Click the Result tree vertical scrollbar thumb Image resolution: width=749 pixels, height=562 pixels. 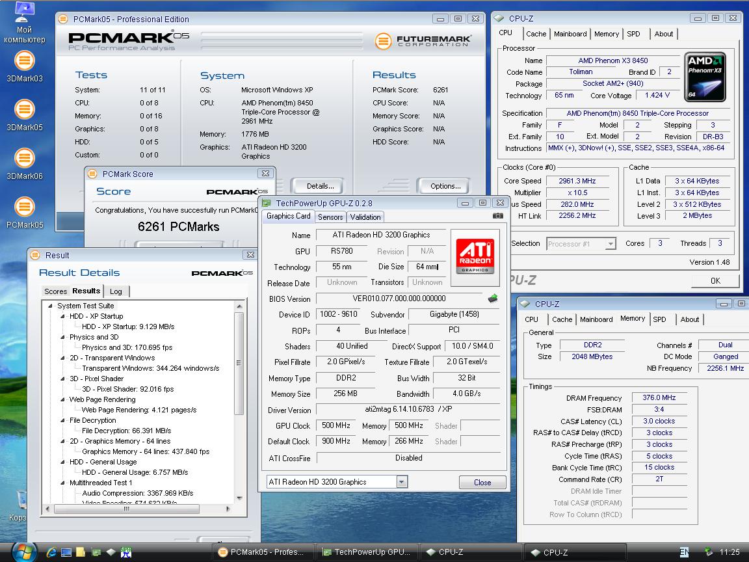[x=239, y=363]
